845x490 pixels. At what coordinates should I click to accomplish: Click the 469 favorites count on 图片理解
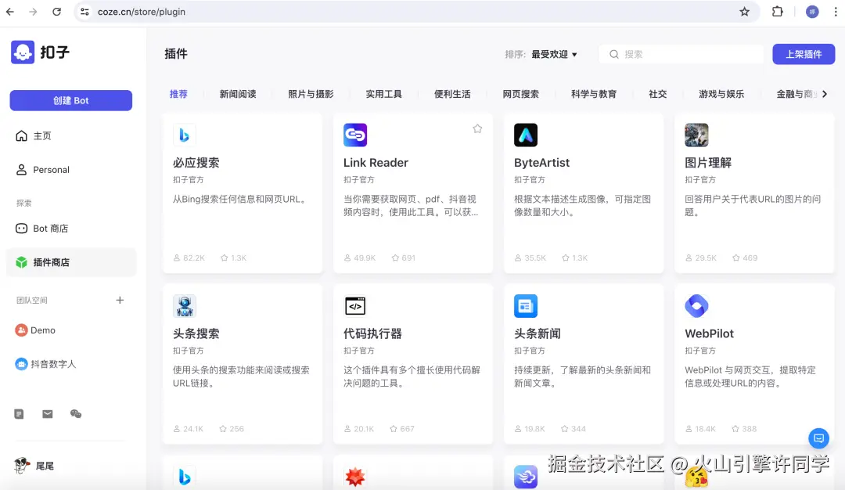point(745,258)
